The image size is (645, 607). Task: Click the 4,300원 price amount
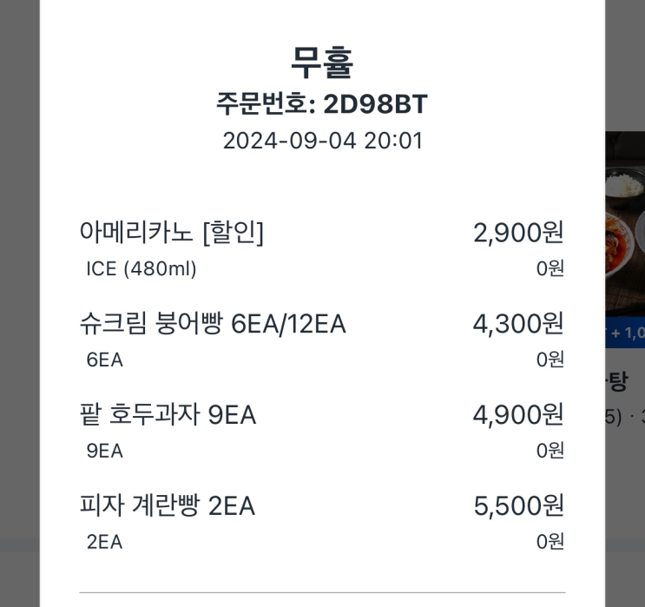(518, 324)
